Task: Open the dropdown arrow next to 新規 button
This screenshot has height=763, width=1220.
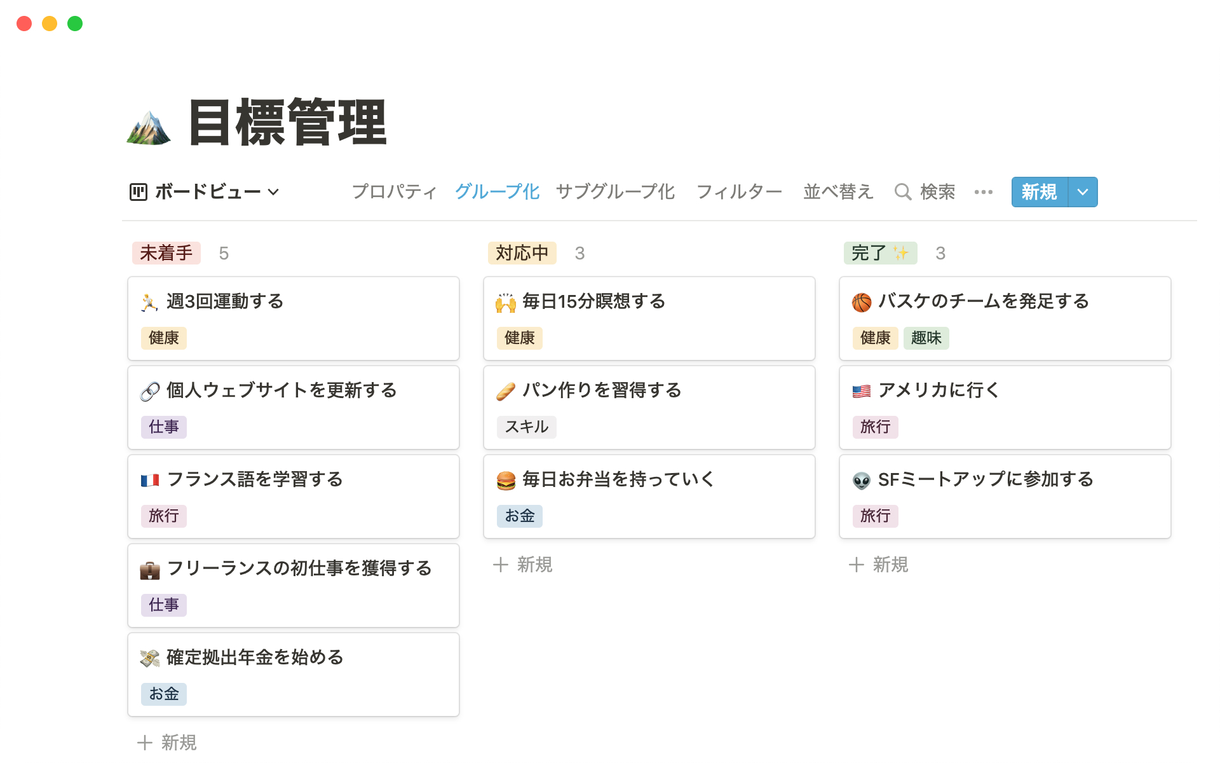Action: pos(1083,191)
